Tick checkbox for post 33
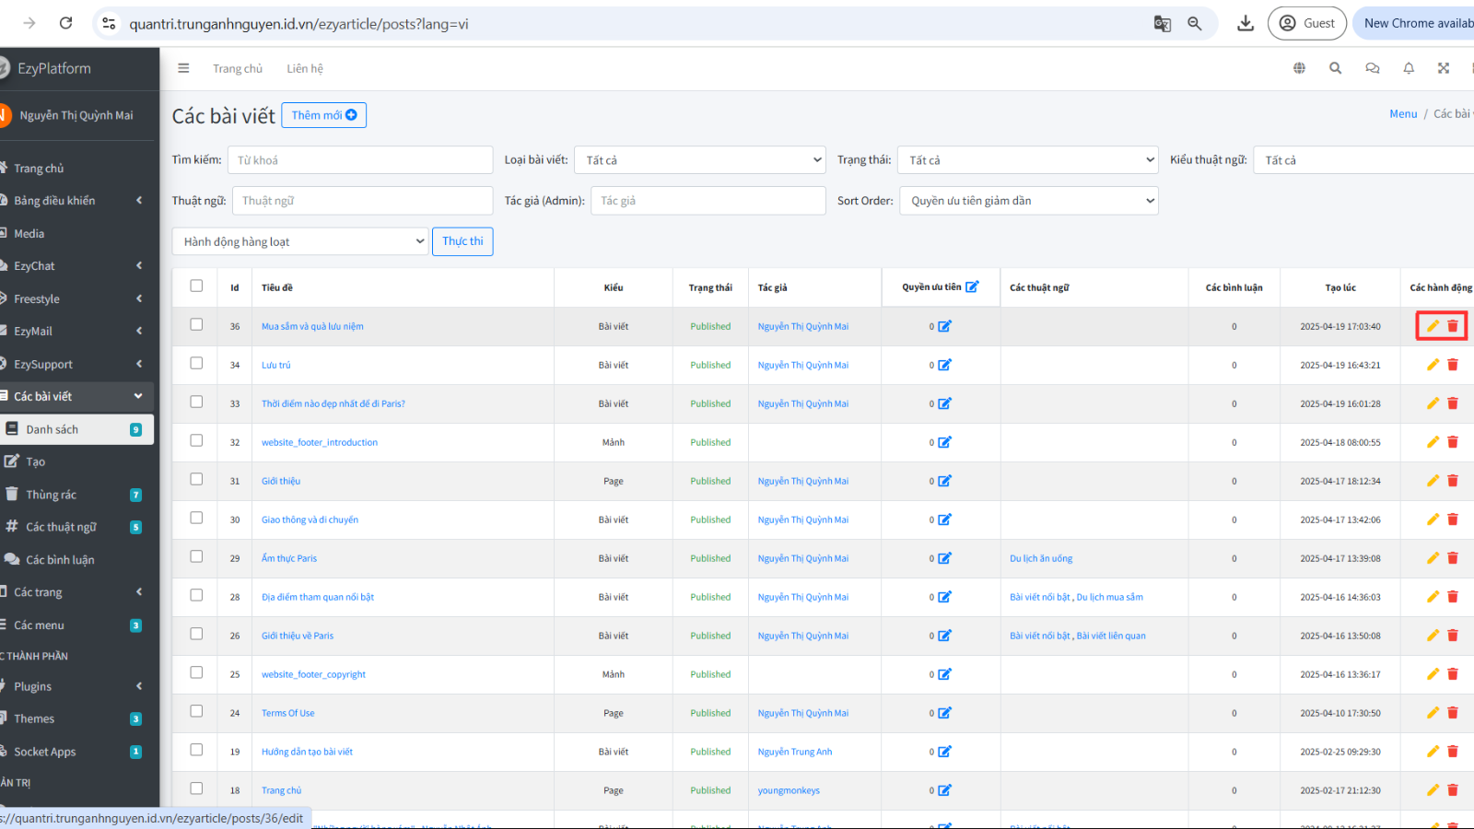The width and height of the screenshot is (1474, 829). 196,402
